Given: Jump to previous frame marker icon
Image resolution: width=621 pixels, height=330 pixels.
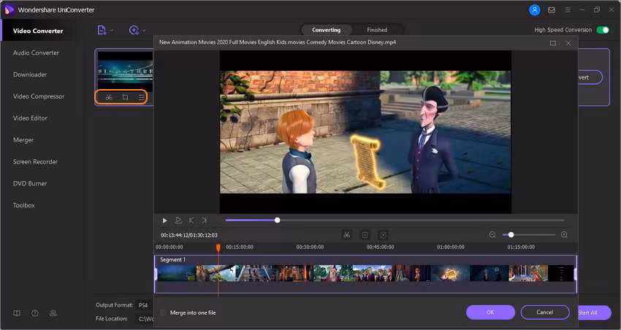Looking at the screenshot, I should 191,220.
